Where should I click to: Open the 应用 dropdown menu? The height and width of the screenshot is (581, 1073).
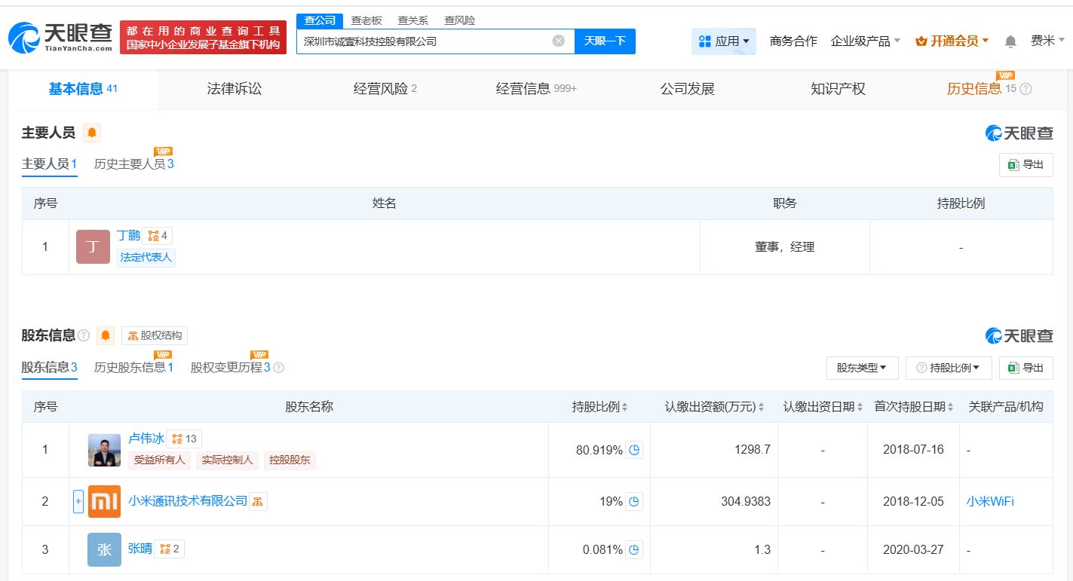[x=724, y=41]
